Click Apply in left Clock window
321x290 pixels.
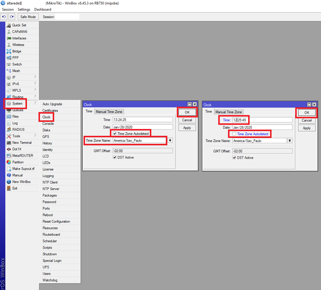tap(187, 128)
